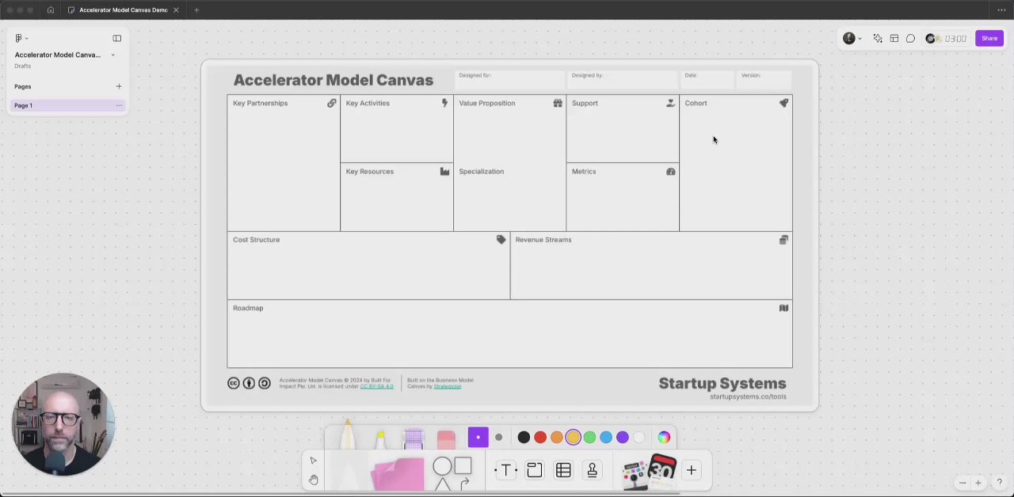Expand file name options chevron
This screenshot has height=497, width=1014.
click(x=112, y=55)
